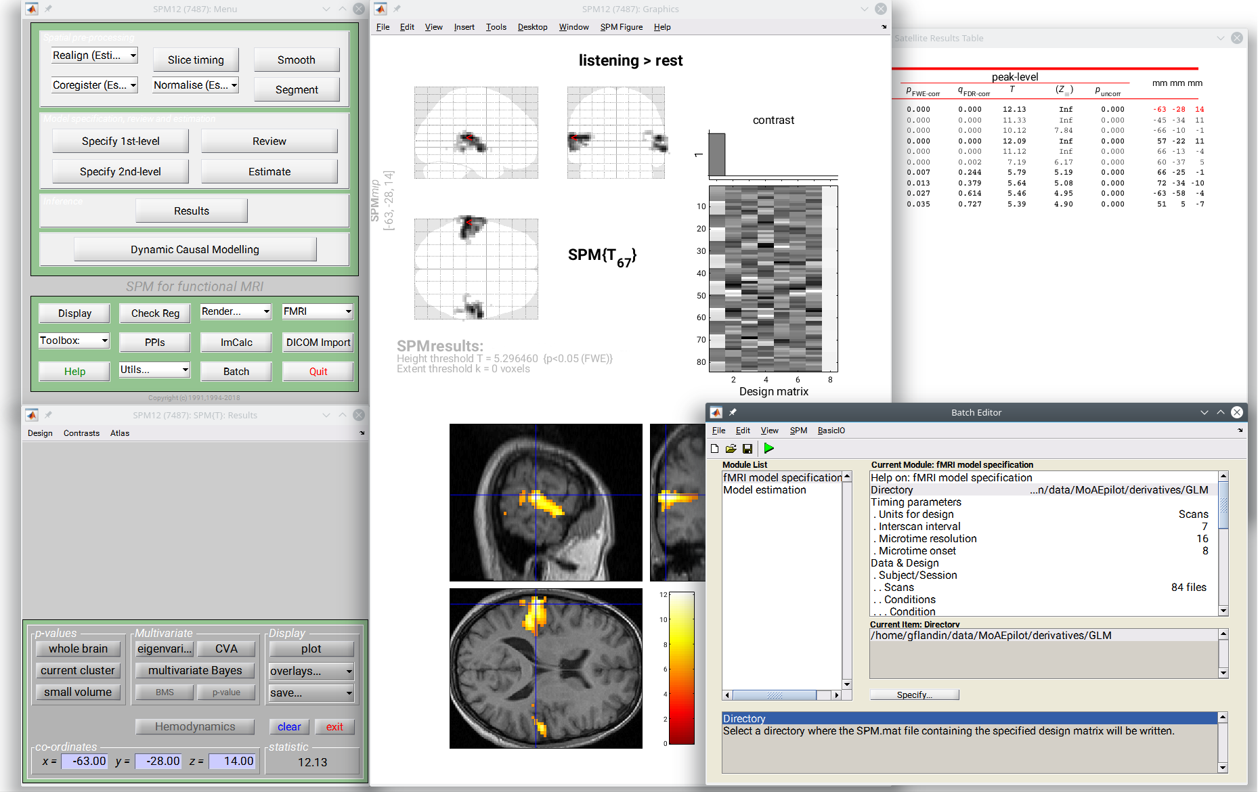Click the MATLAB icon in the Graphics window title bar

click(381, 9)
